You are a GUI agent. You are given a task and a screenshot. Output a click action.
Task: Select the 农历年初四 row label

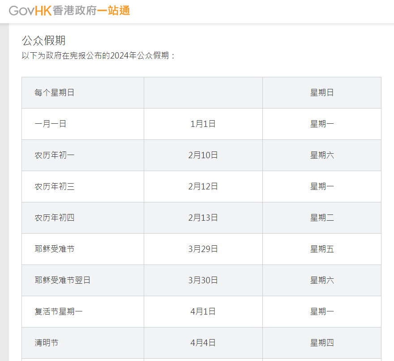coord(55,218)
